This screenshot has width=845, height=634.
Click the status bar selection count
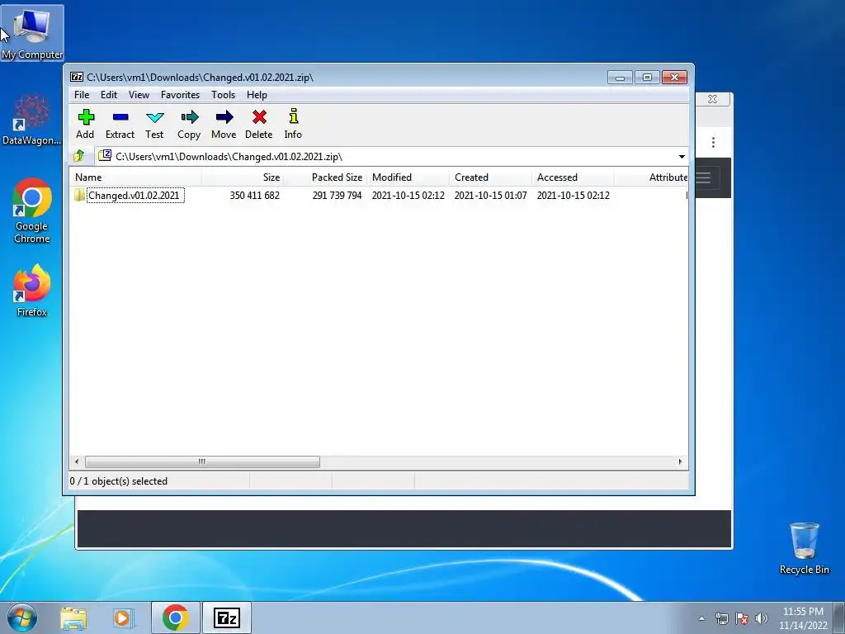click(x=119, y=481)
